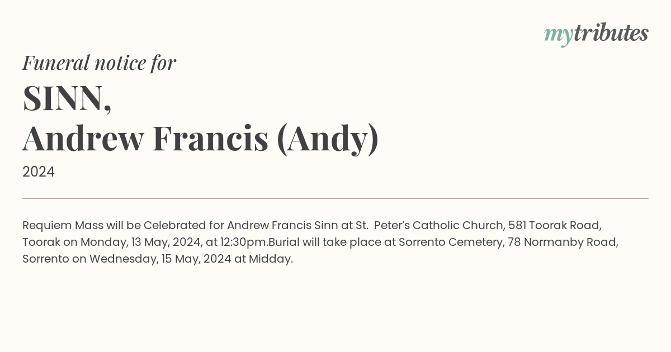Click the address "78 Normanby Road"

(561, 242)
